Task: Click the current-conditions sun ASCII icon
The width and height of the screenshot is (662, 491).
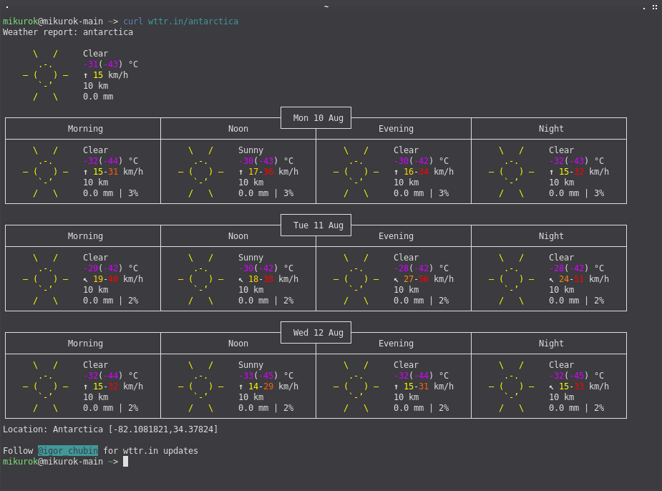Action: (x=46, y=75)
